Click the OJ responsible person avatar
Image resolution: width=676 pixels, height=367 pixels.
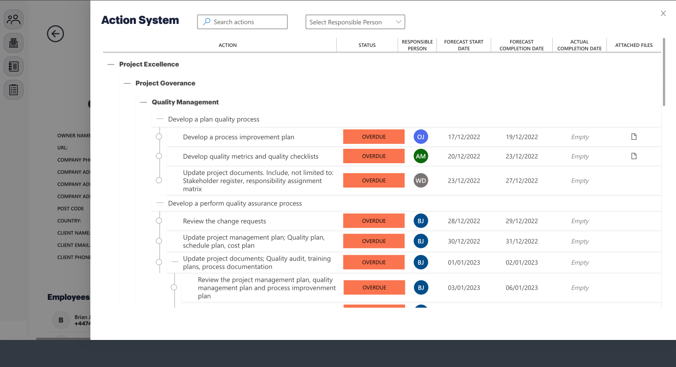[x=421, y=137]
